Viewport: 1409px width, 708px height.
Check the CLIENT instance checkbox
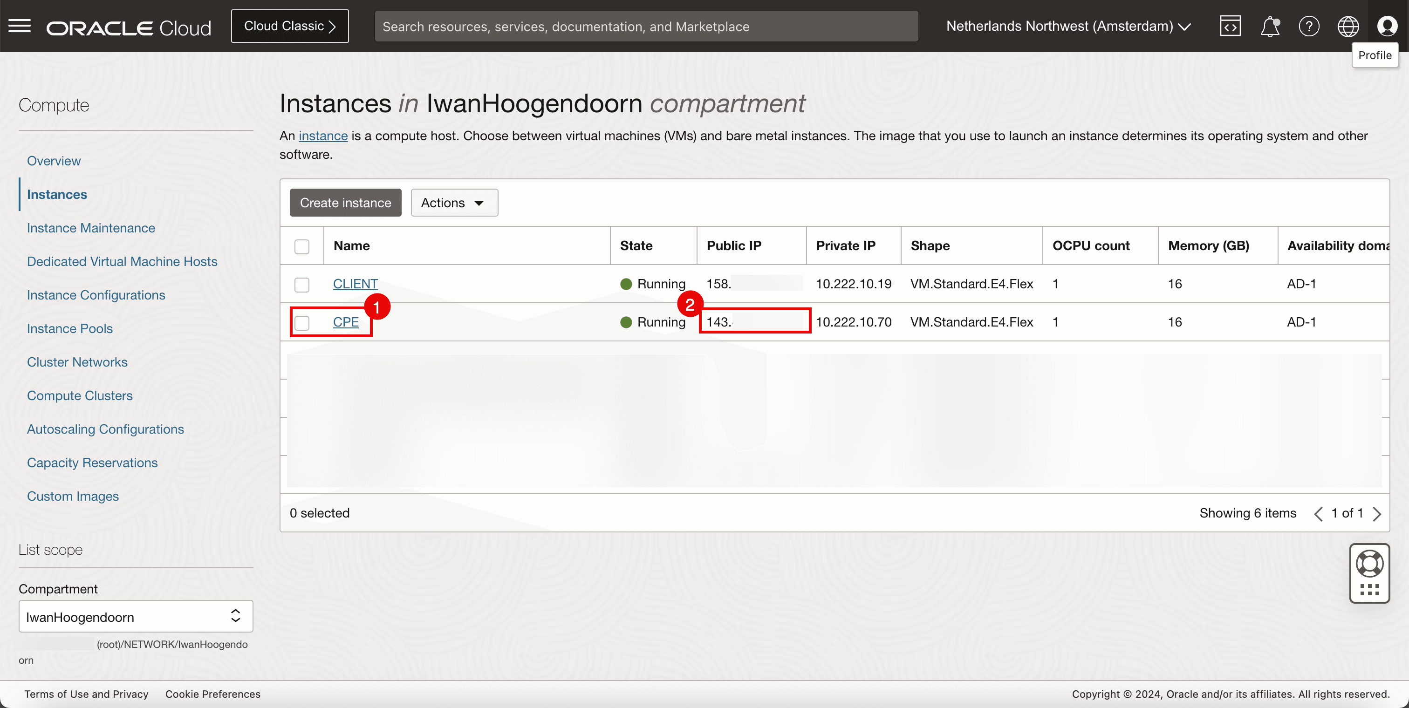[x=301, y=284]
